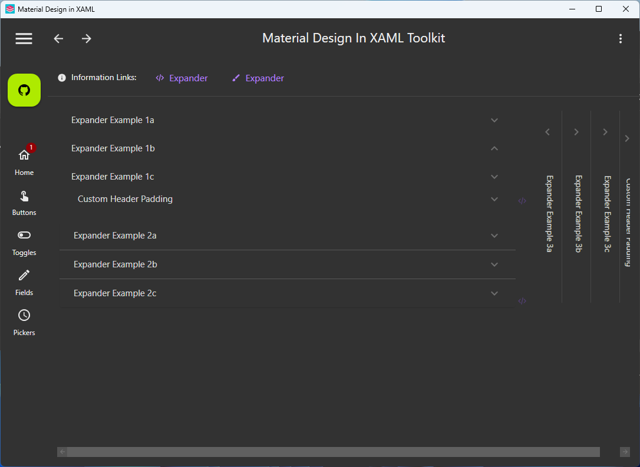
Task: Expand Expander Example 2c chevron
Action: pyautogui.click(x=494, y=293)
